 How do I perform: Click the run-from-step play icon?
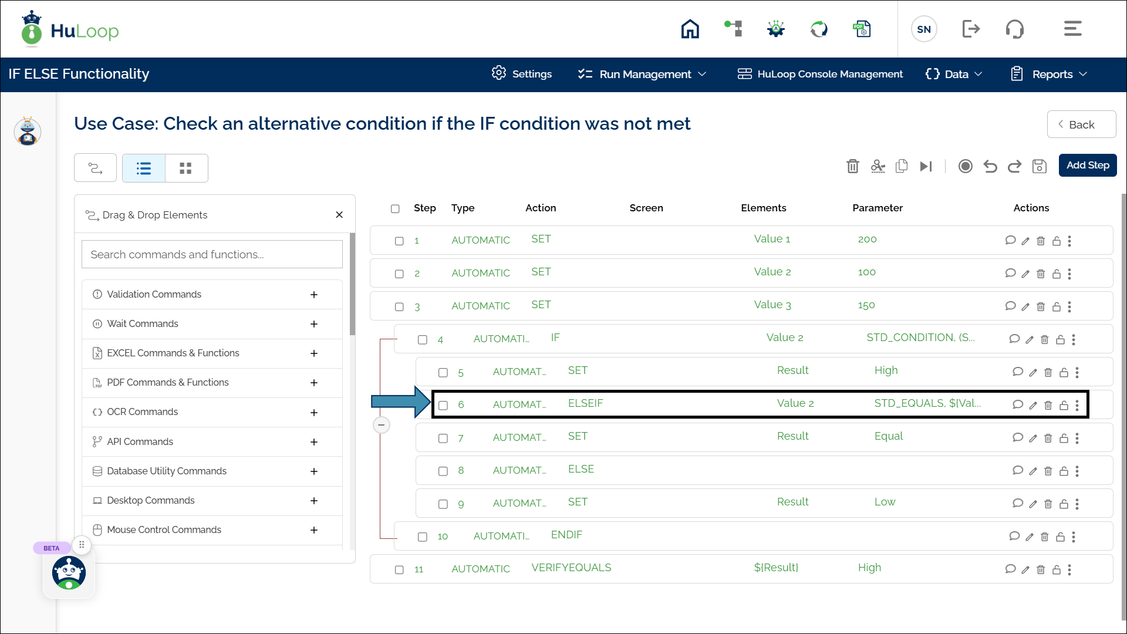[926, 166]
